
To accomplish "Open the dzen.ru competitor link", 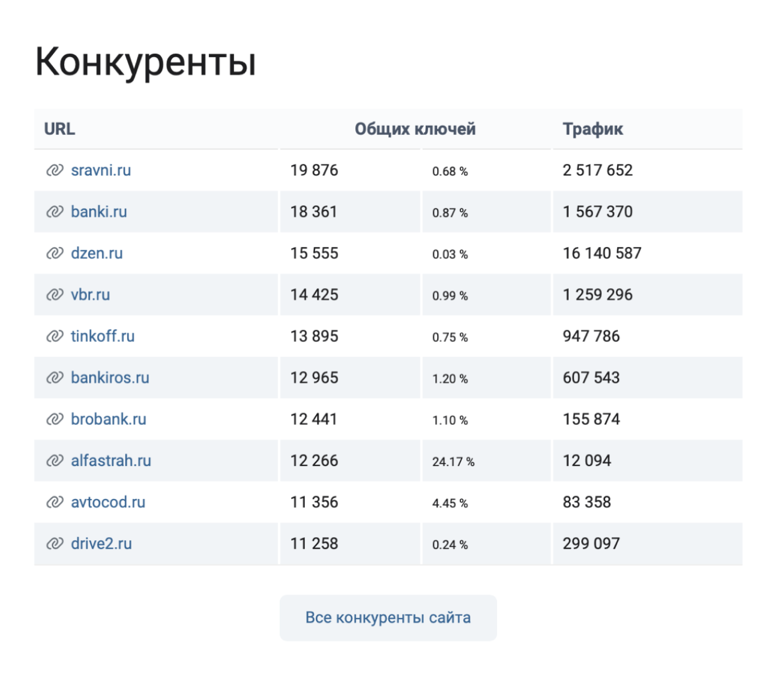I will [x=97, y=253].
